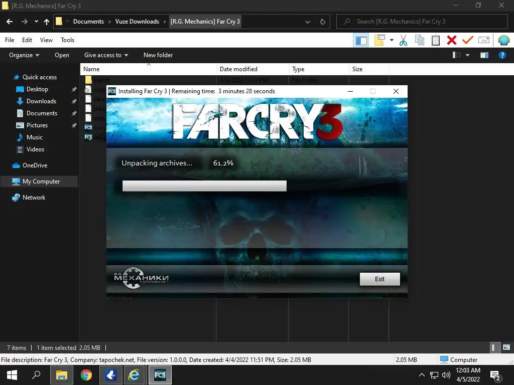
Task: Open Explorer help question mark icon
Action: [x=502, y=55]
